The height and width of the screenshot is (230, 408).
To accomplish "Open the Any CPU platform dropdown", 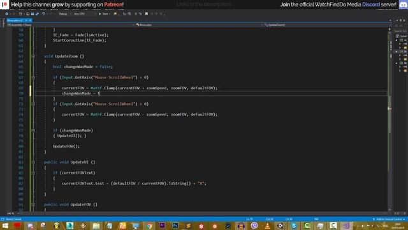I will click(x=85, y=14).
